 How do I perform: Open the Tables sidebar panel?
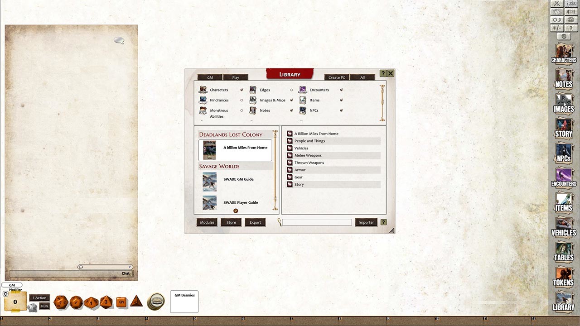[564, 254]
